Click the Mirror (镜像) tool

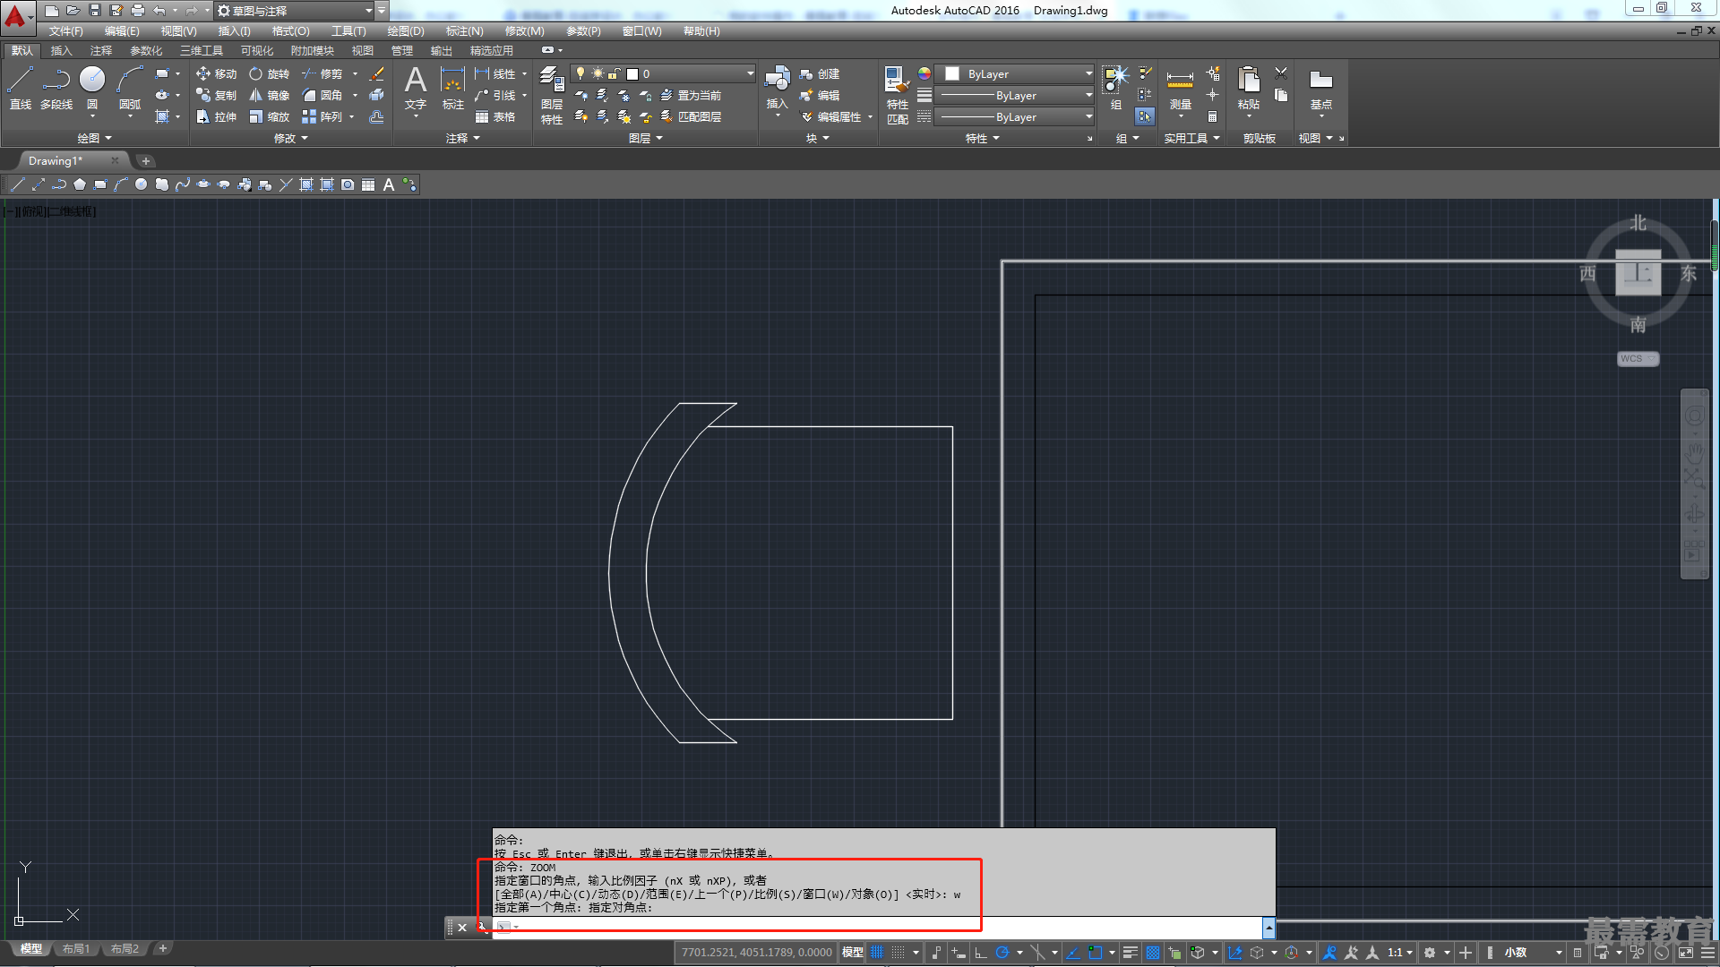(x=270, y=95)
